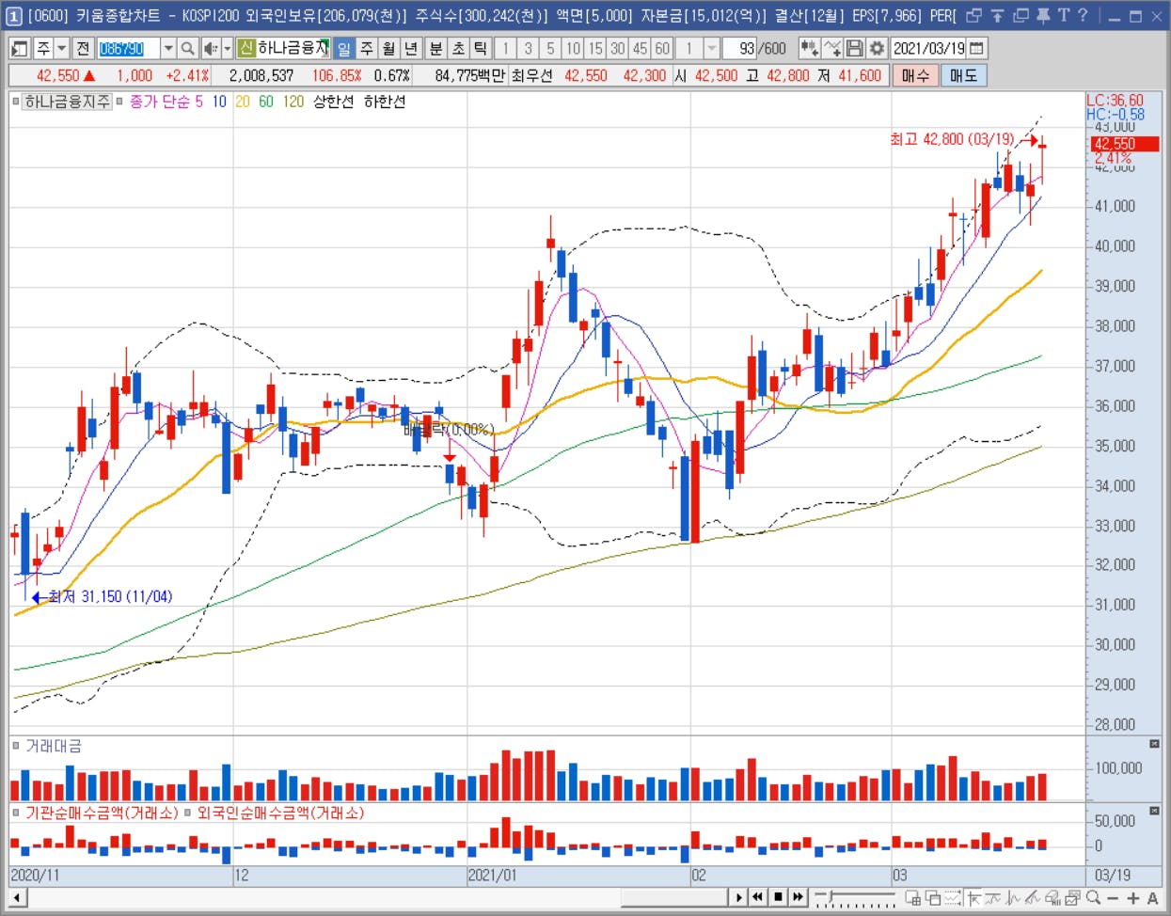Zoom in chart with plus icon
The width and height of the screenshot is (1171, 916).
pos(1133,898)
